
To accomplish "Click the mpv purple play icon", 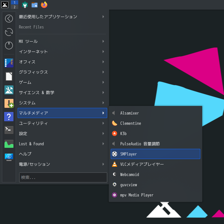I will [115, 195].
